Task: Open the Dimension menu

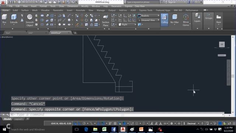Action: tap(73, 6)
